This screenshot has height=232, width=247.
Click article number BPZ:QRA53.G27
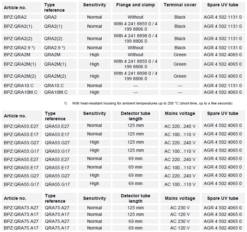(x=21, y=143)
